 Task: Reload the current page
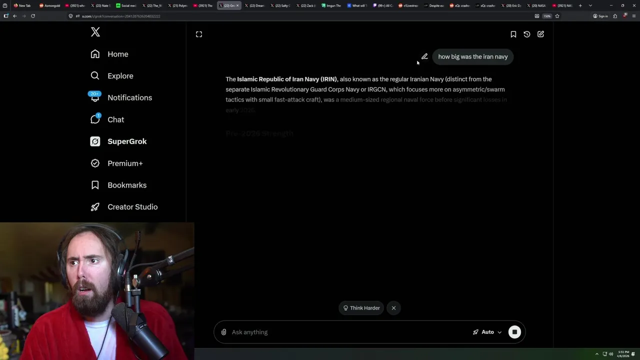pyautogui.click(x=33, y=16)
